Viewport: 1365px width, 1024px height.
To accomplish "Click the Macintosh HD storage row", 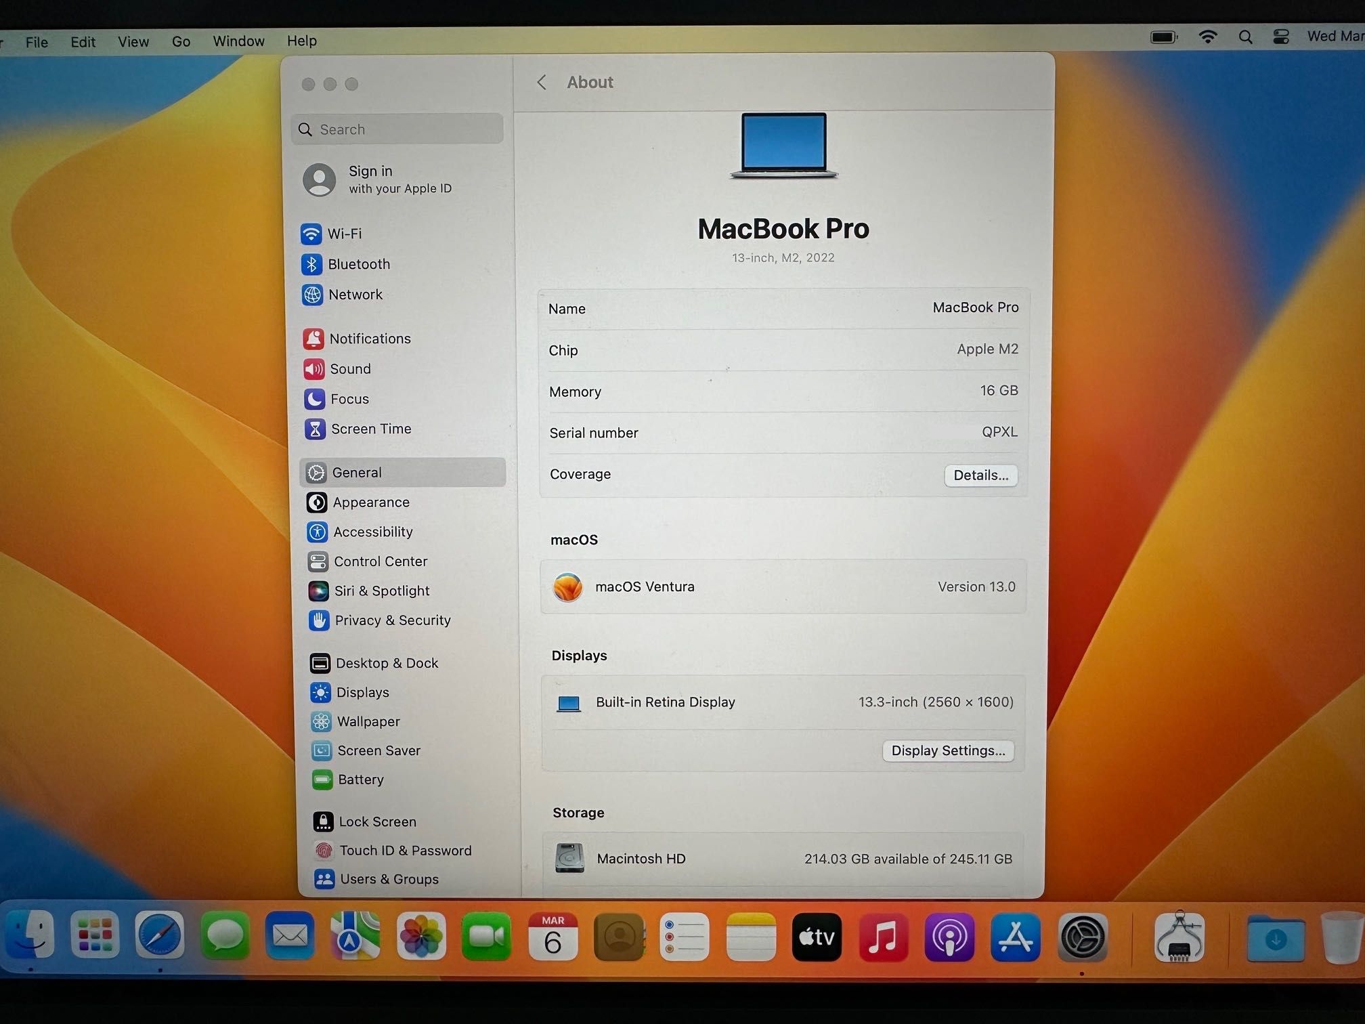I will (x=783, y=859).
